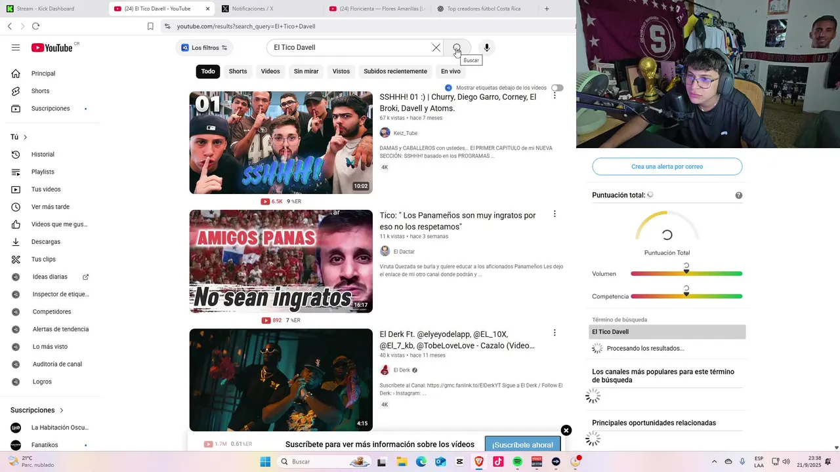Expand the Suscripciones section heading
The width and height of the screenshot is (840, 472).
(x=37, y=410)
